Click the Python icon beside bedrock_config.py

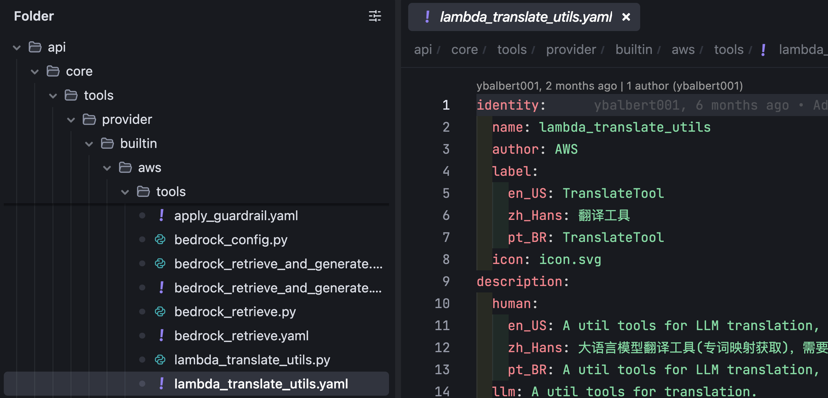(160, 240)
